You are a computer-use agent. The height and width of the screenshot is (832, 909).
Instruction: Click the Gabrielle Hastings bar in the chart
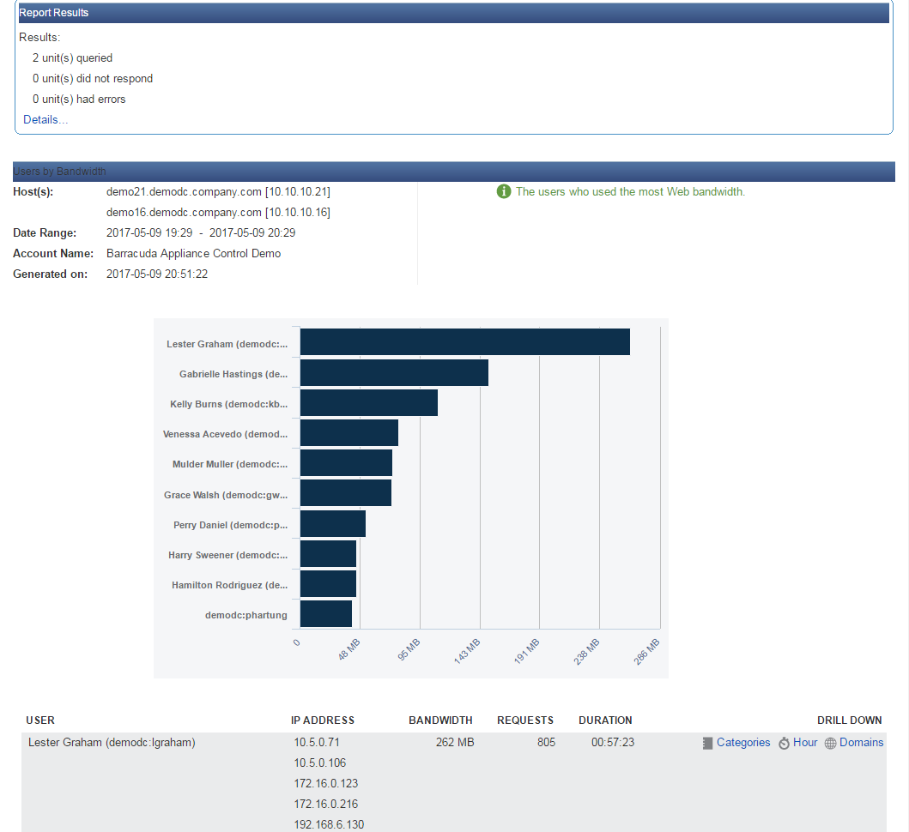[394, 372]
